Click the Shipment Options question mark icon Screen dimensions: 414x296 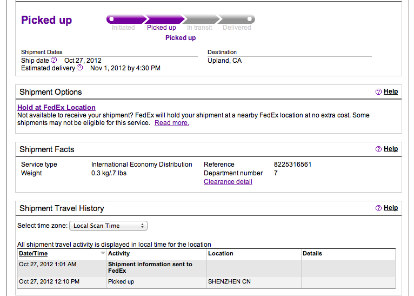tap(378, 92)
